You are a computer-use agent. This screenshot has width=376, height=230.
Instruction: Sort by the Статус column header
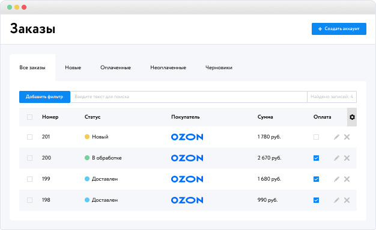(x=92, y=117)
